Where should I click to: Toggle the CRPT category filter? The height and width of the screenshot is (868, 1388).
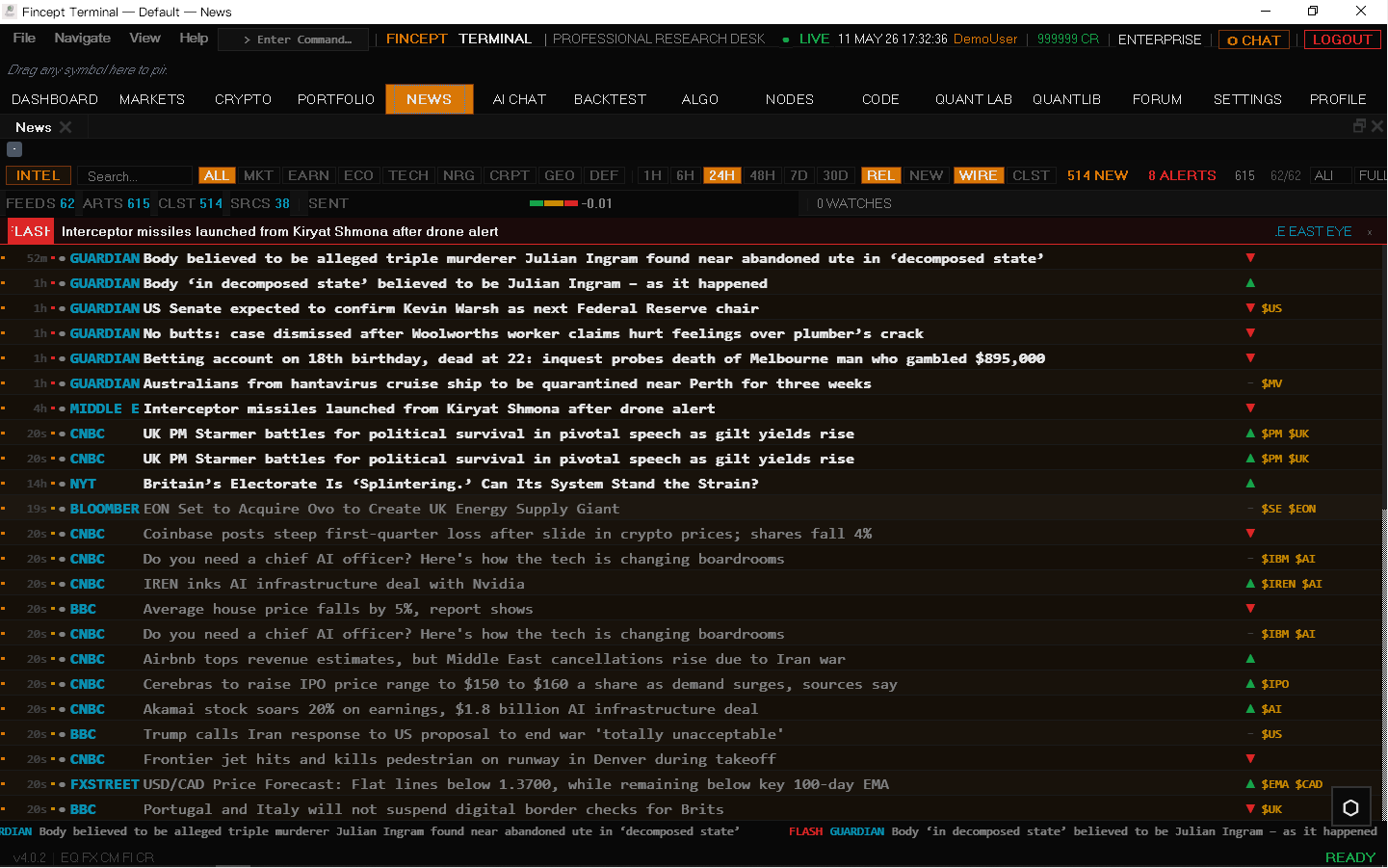[510, 175]
